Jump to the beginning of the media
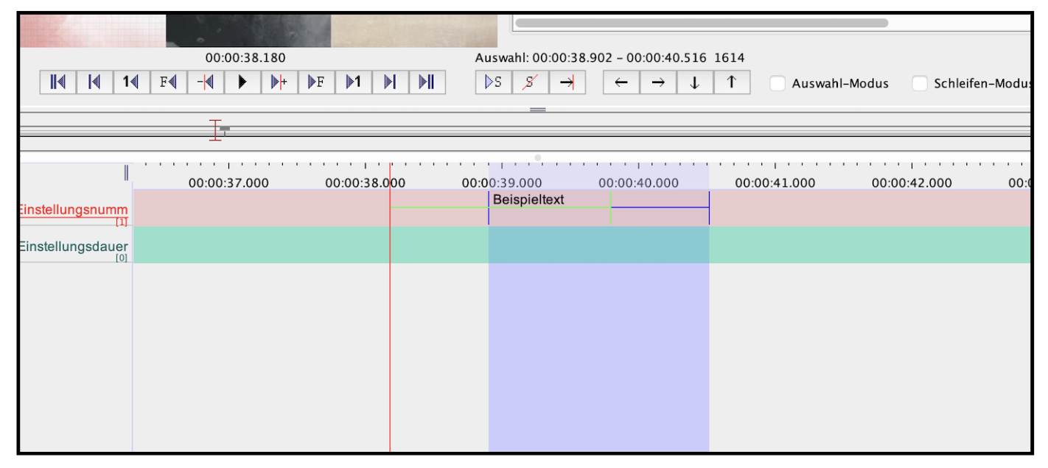 57,82
